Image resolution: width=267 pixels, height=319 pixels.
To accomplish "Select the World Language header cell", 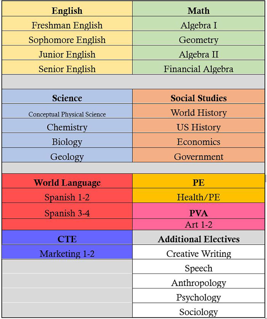I will pyautogui.click(x=67, y=181).
